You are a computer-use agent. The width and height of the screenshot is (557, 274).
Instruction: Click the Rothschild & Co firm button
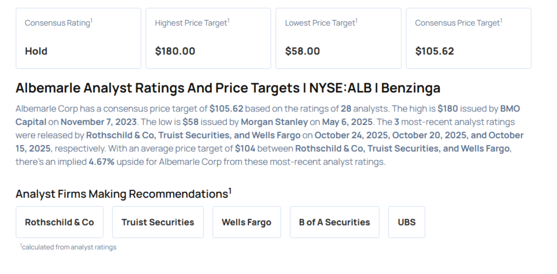pos(59,222)
